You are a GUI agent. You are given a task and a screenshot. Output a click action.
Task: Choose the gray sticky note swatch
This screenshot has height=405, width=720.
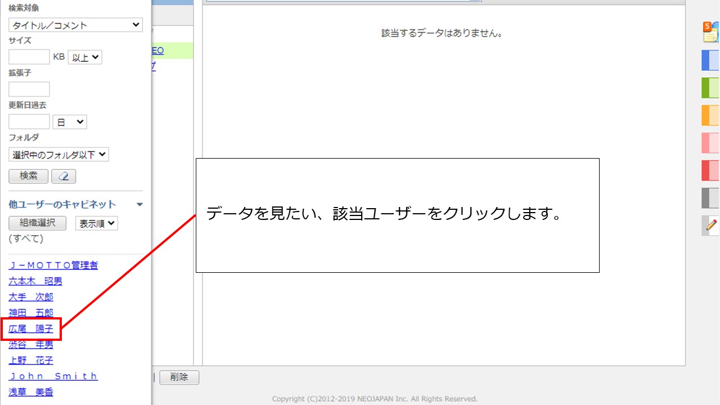(x=710, y=198)
